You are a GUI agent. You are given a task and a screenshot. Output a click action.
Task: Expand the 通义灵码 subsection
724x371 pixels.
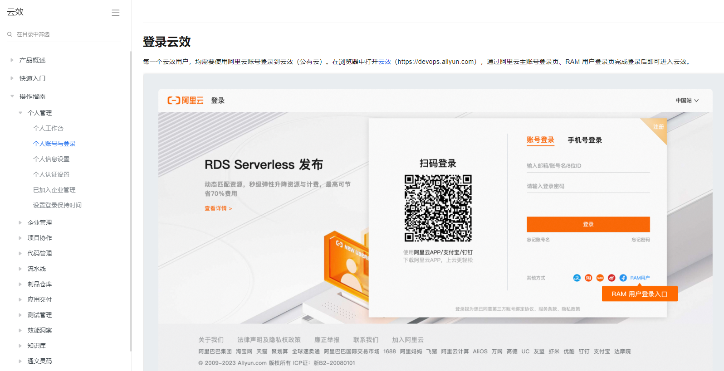(x=20, y=361)
